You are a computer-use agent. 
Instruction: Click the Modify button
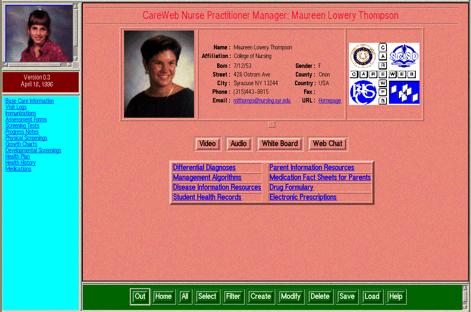291,297
